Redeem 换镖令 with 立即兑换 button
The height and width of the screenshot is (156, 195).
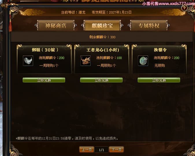point(159,80)
